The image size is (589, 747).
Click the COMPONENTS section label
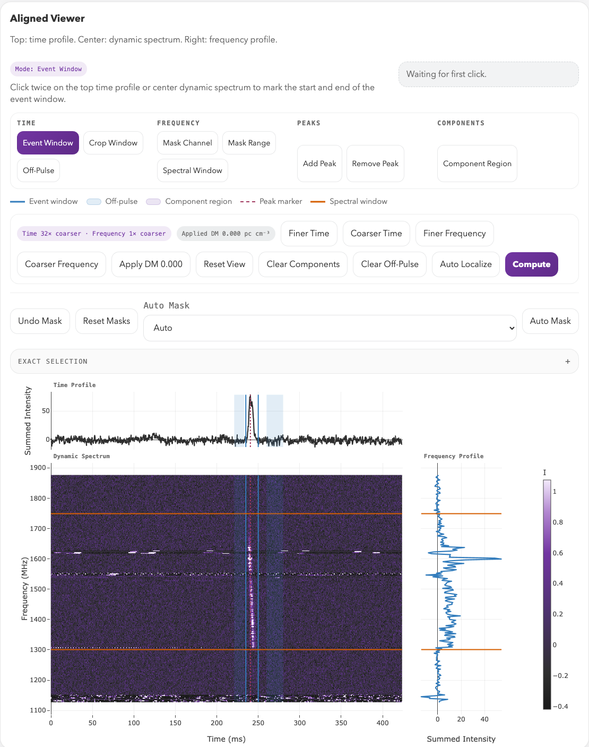(x=461, y=123)
